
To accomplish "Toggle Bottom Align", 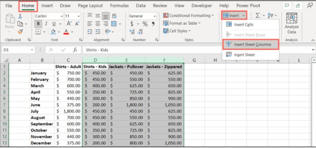I will point(106,16).
